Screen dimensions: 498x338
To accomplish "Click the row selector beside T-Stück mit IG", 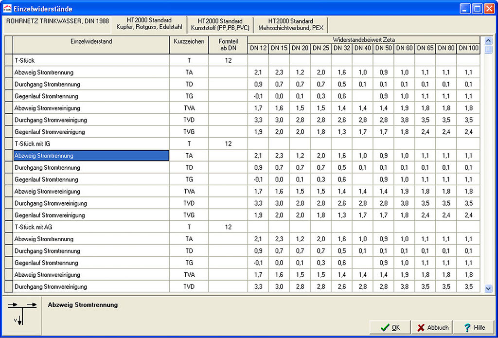I will pos(9,144).
